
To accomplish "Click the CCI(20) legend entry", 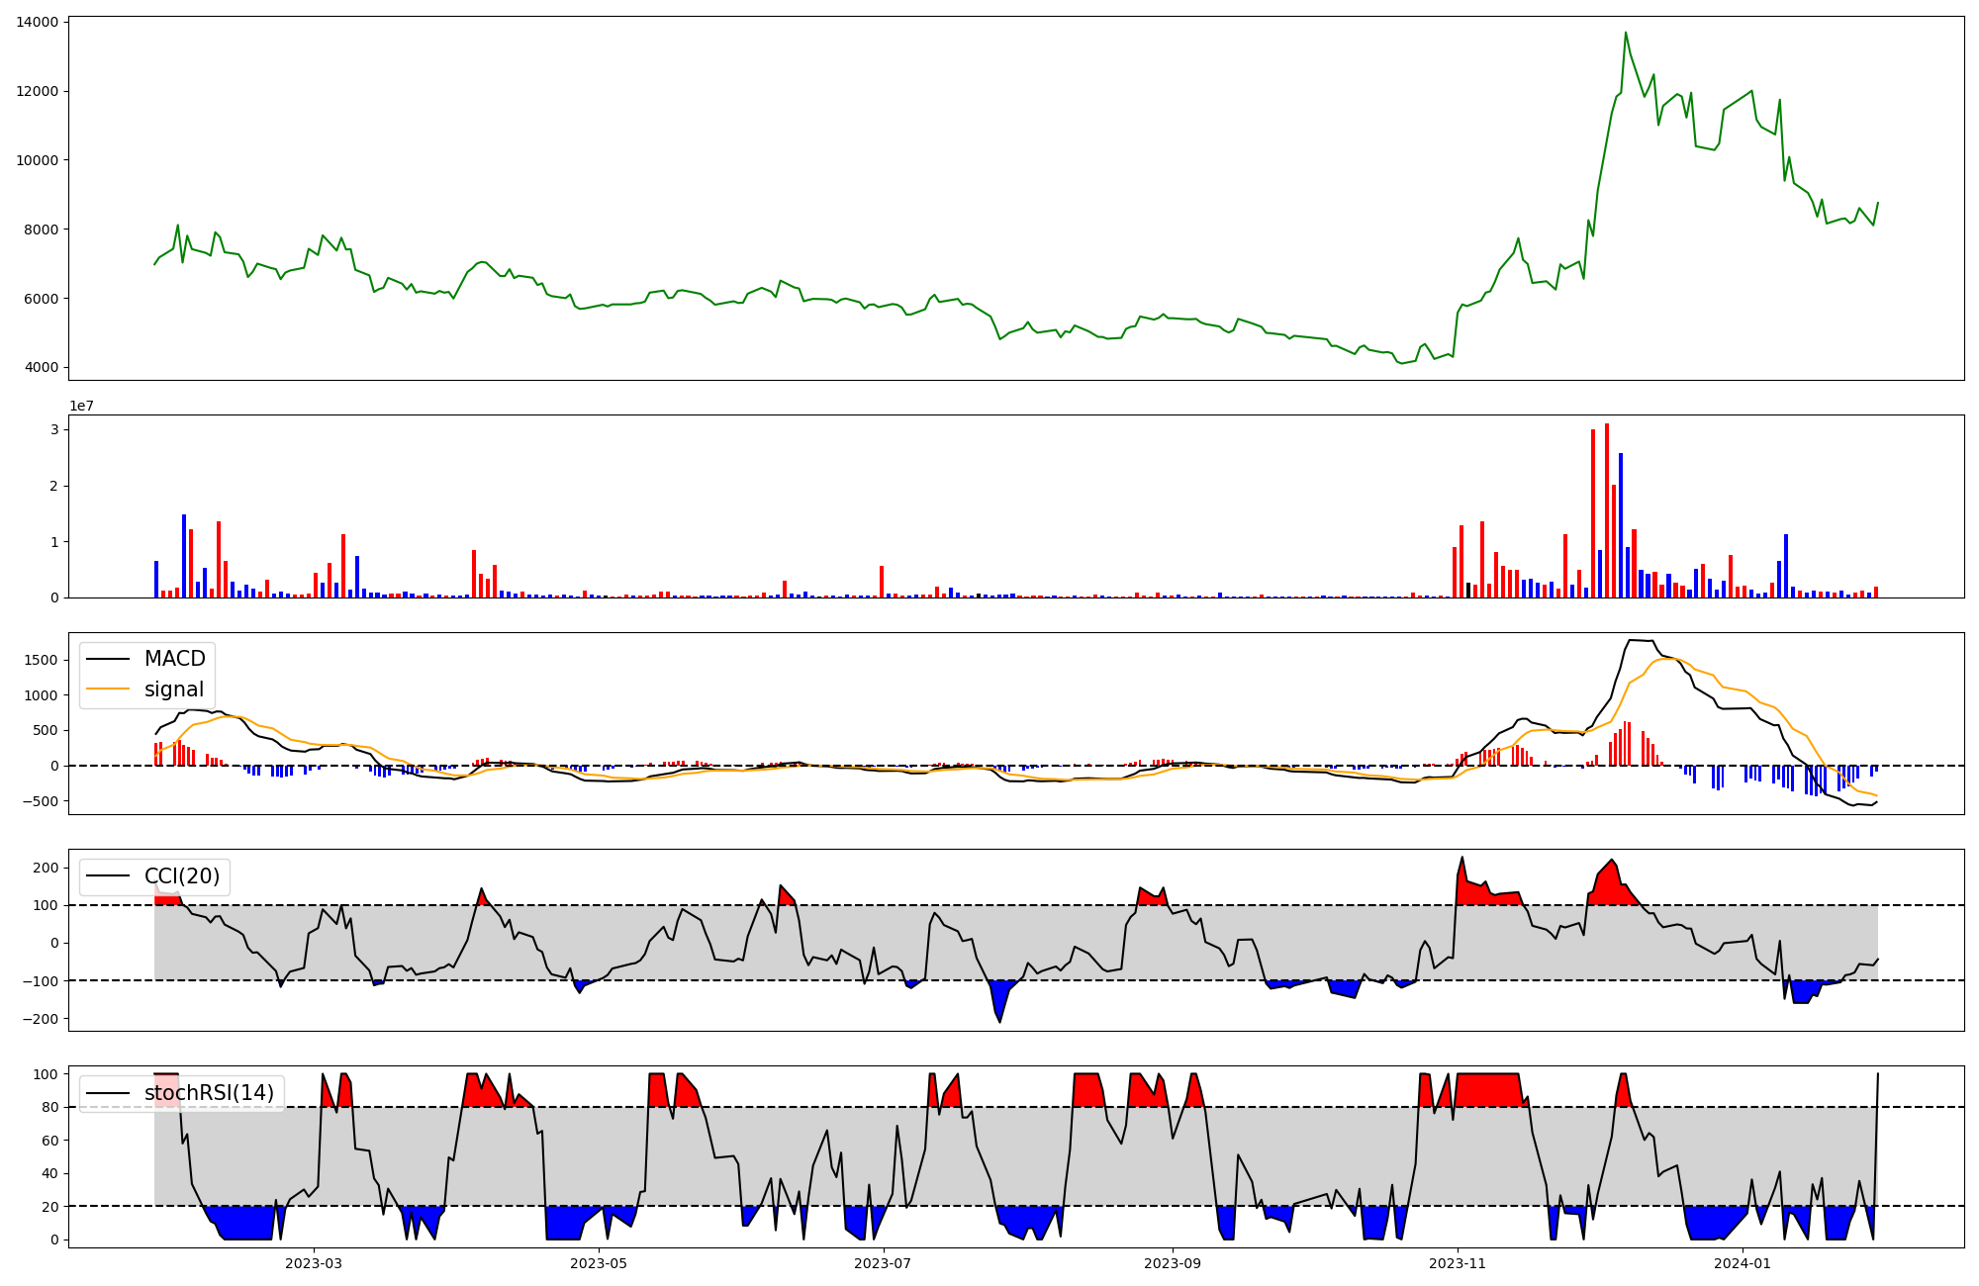I will 181,876.
